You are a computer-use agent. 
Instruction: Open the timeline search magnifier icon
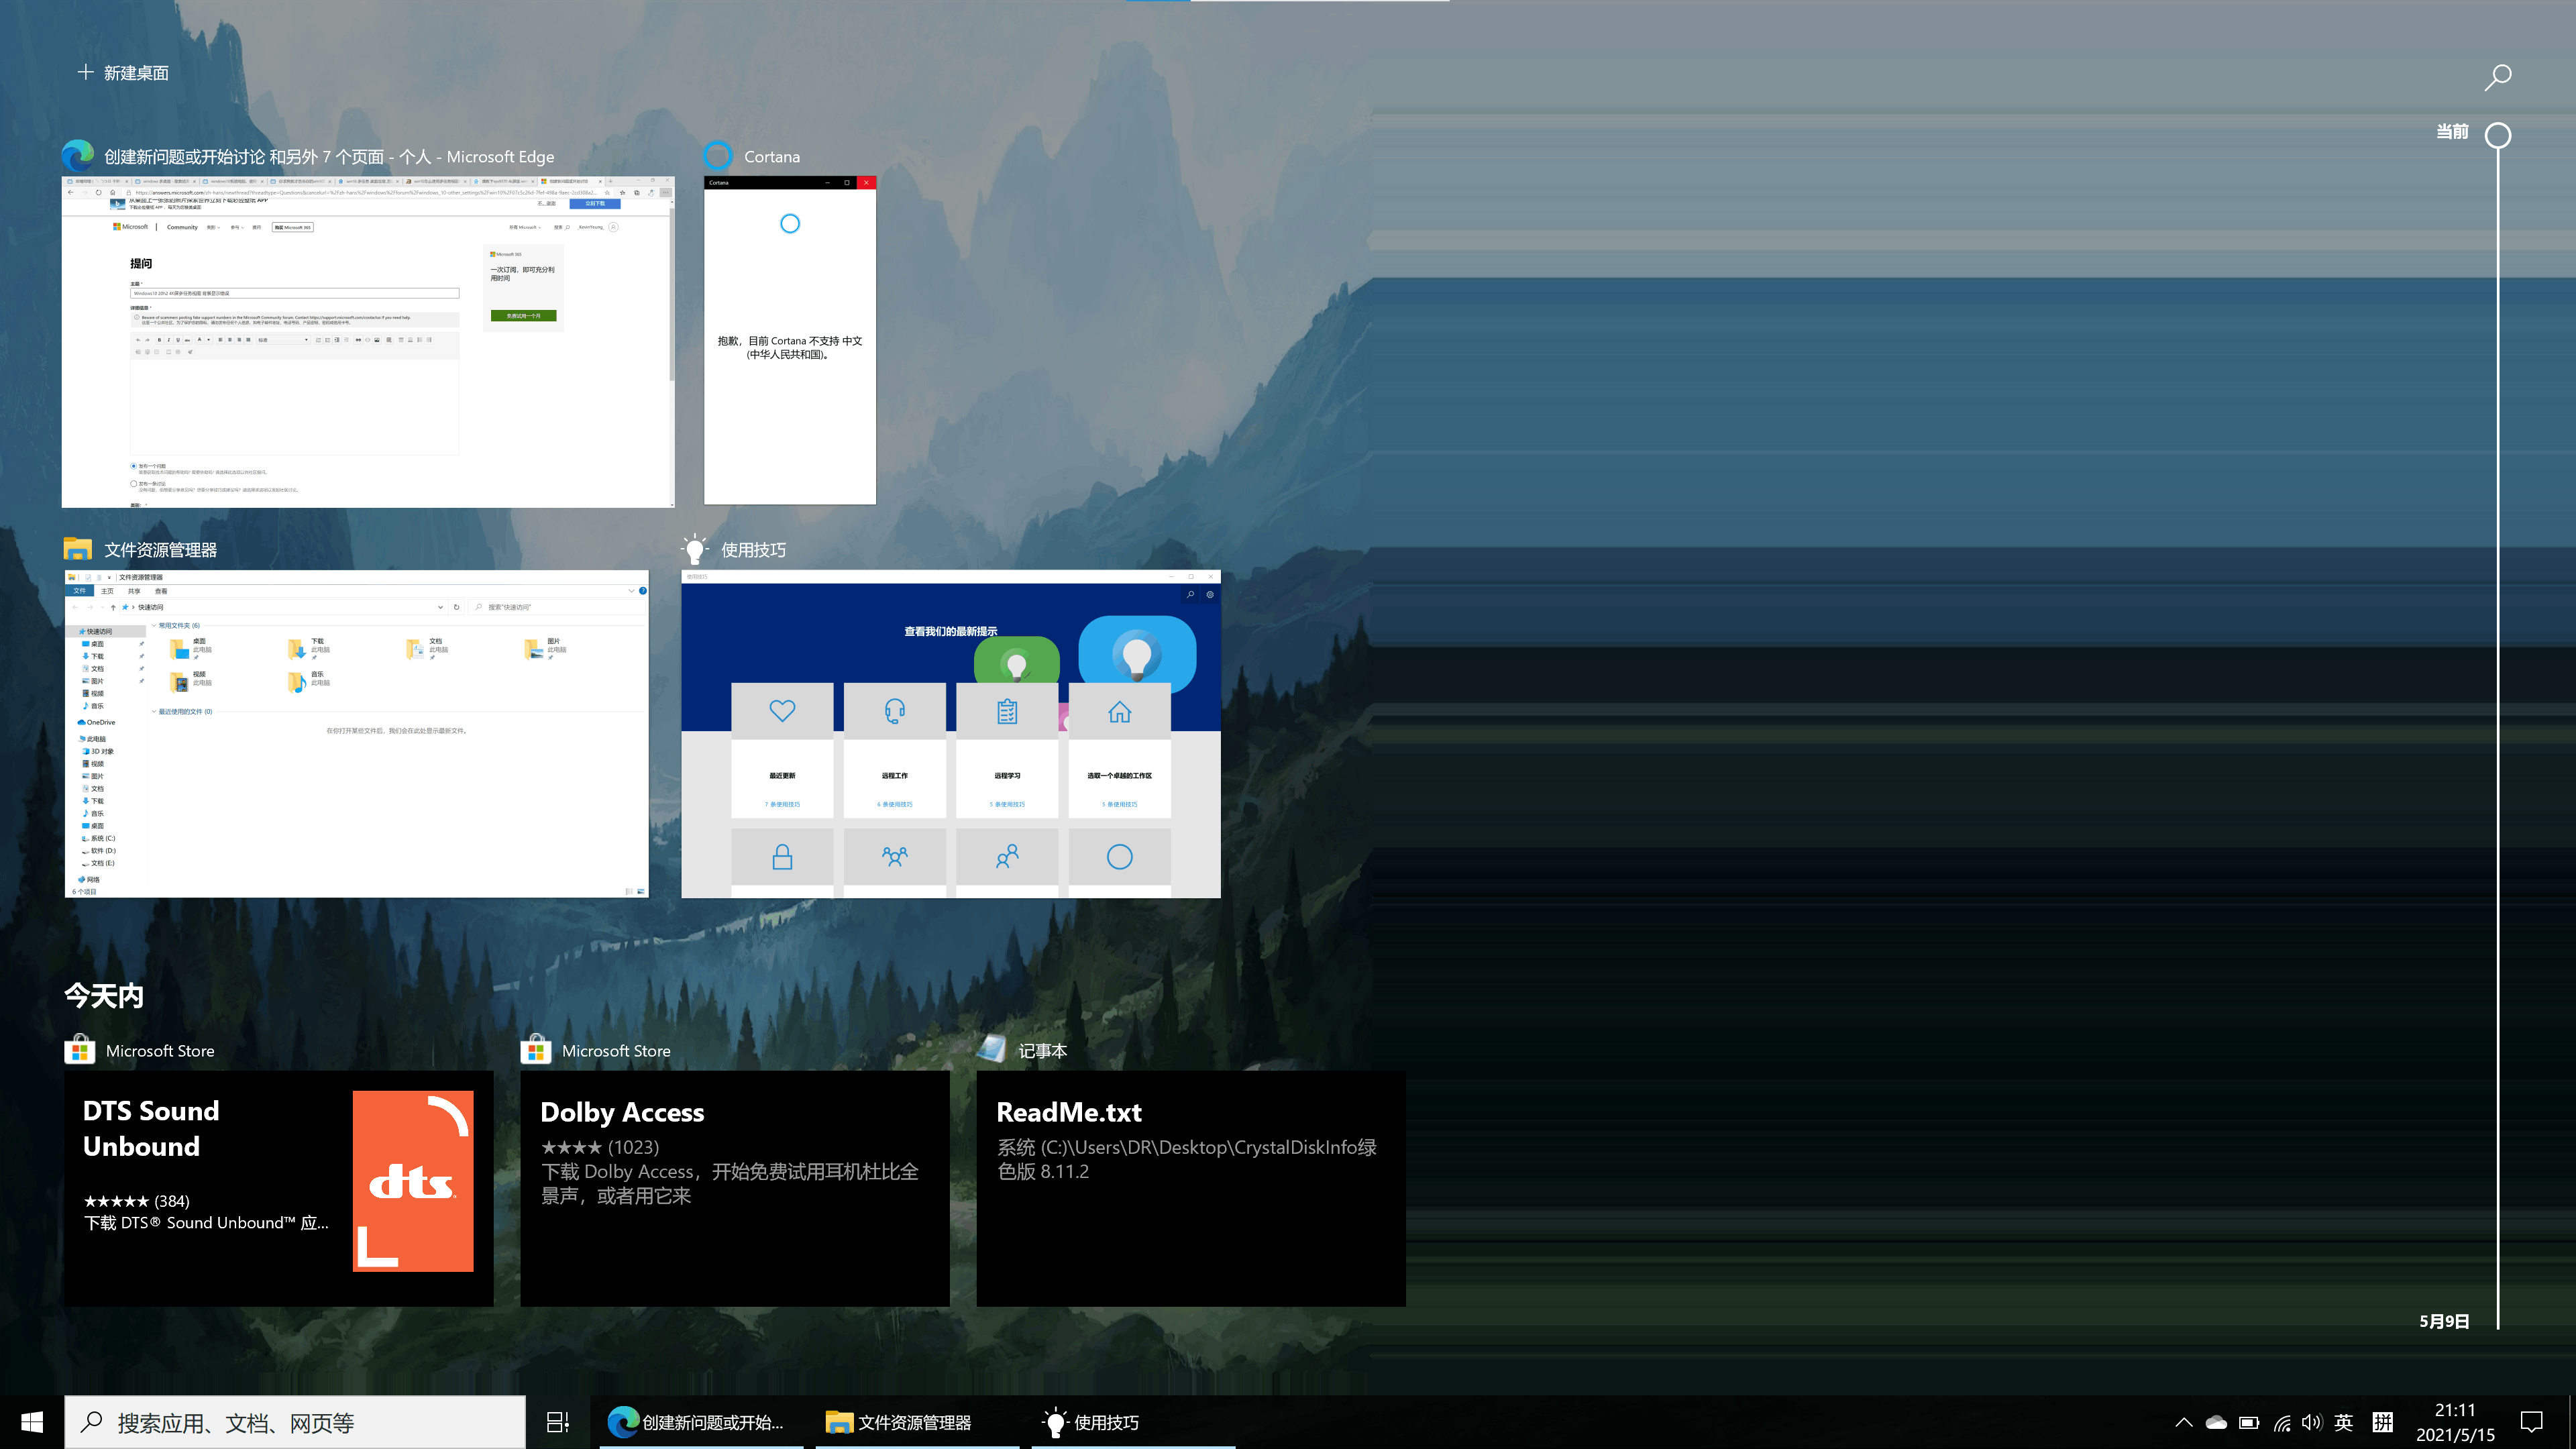[2497, 77]
